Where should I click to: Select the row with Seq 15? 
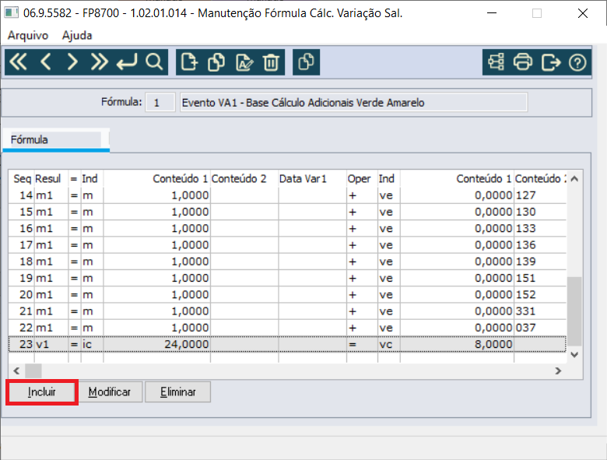(x=287, y=212)
